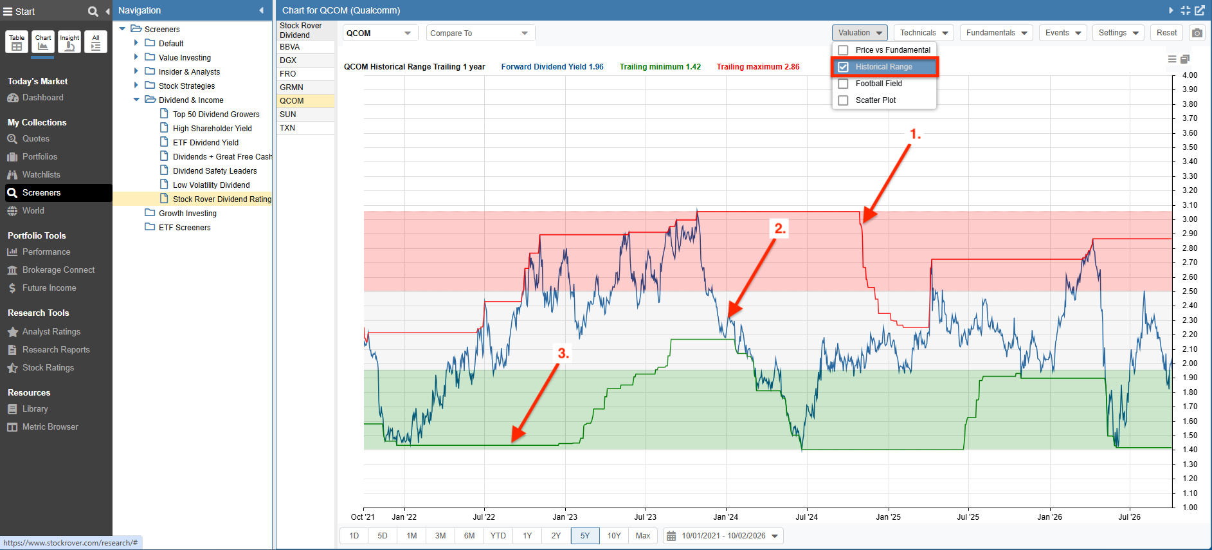This screenshot has height=550, width=1212.
Task: Open chart in pop-out window icon
Action: pos(1200,10)
